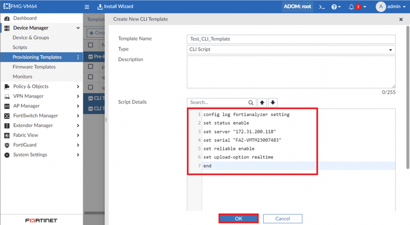Toggle the first template row checkbox

[90, 66]
